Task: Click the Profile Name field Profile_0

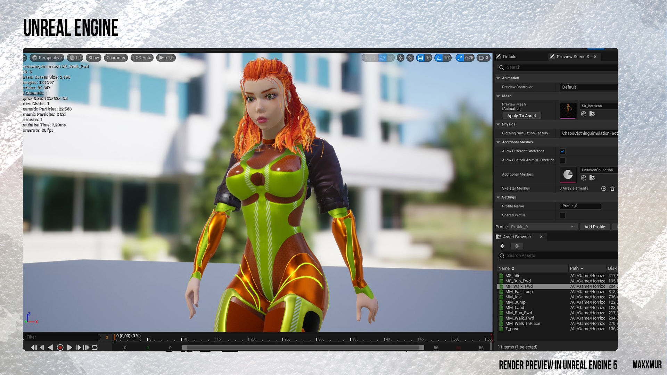Action: coord(580,206)
